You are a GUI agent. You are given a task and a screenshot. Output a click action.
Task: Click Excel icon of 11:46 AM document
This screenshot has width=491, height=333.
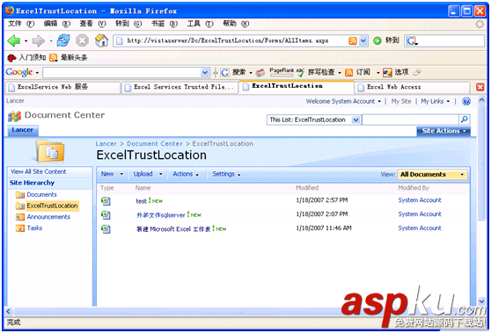coord(106,228)
